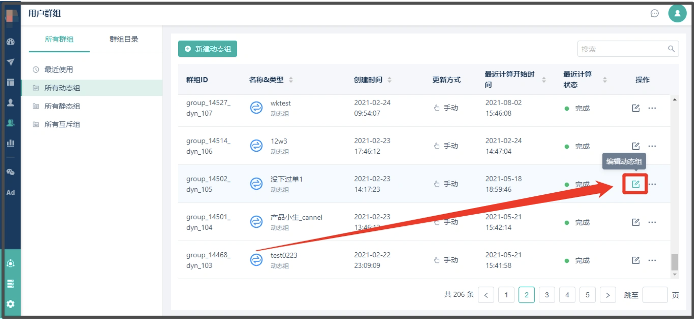This screenshot has height=319, width=695.
Task: Sort by 创建时间 column
Action: (389, 80)
